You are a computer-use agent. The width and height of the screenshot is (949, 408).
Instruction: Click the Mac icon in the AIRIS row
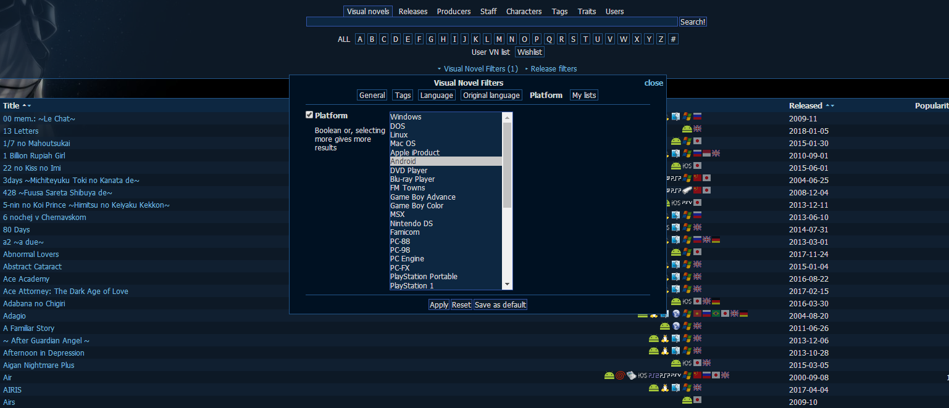pos(675,388)
